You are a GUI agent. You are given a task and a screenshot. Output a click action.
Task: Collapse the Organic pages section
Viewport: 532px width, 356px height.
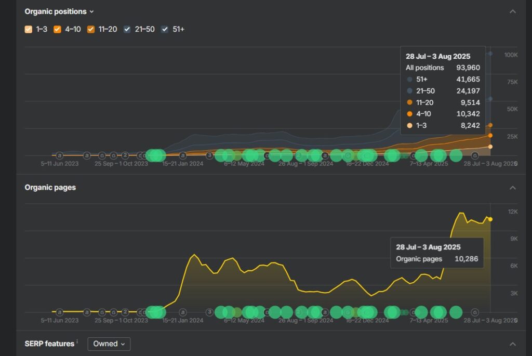click(x=513, y=188)
